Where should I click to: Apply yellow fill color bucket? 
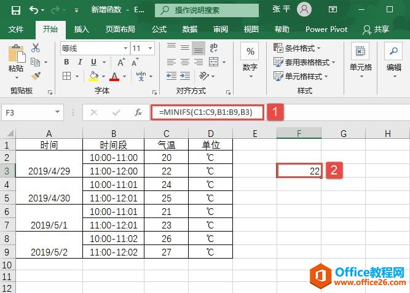93,76
